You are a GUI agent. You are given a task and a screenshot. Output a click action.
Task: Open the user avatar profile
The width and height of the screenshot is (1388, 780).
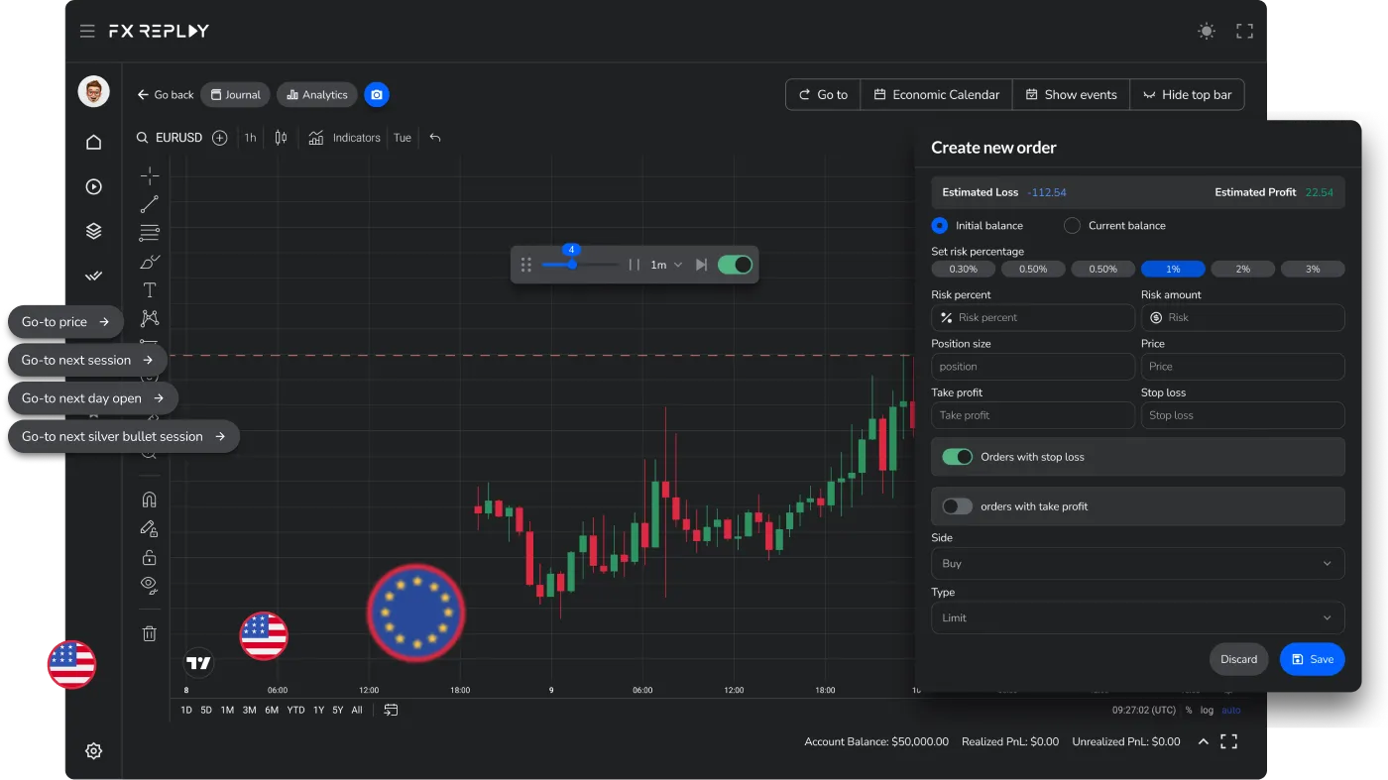coord(93,91)
